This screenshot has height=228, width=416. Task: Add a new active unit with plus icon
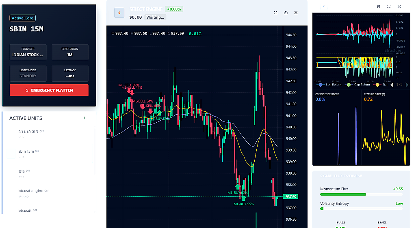point(84,118)
